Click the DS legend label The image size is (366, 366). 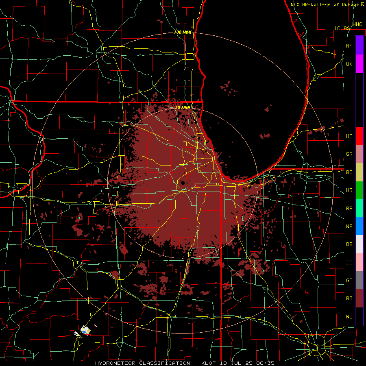(x=349, y=244)
